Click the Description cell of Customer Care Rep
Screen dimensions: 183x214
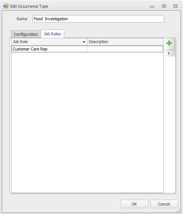[125, 49]
